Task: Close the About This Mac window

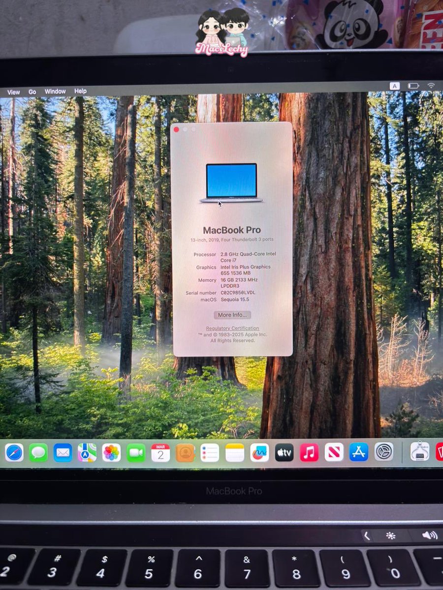Action: pos(177,129)
